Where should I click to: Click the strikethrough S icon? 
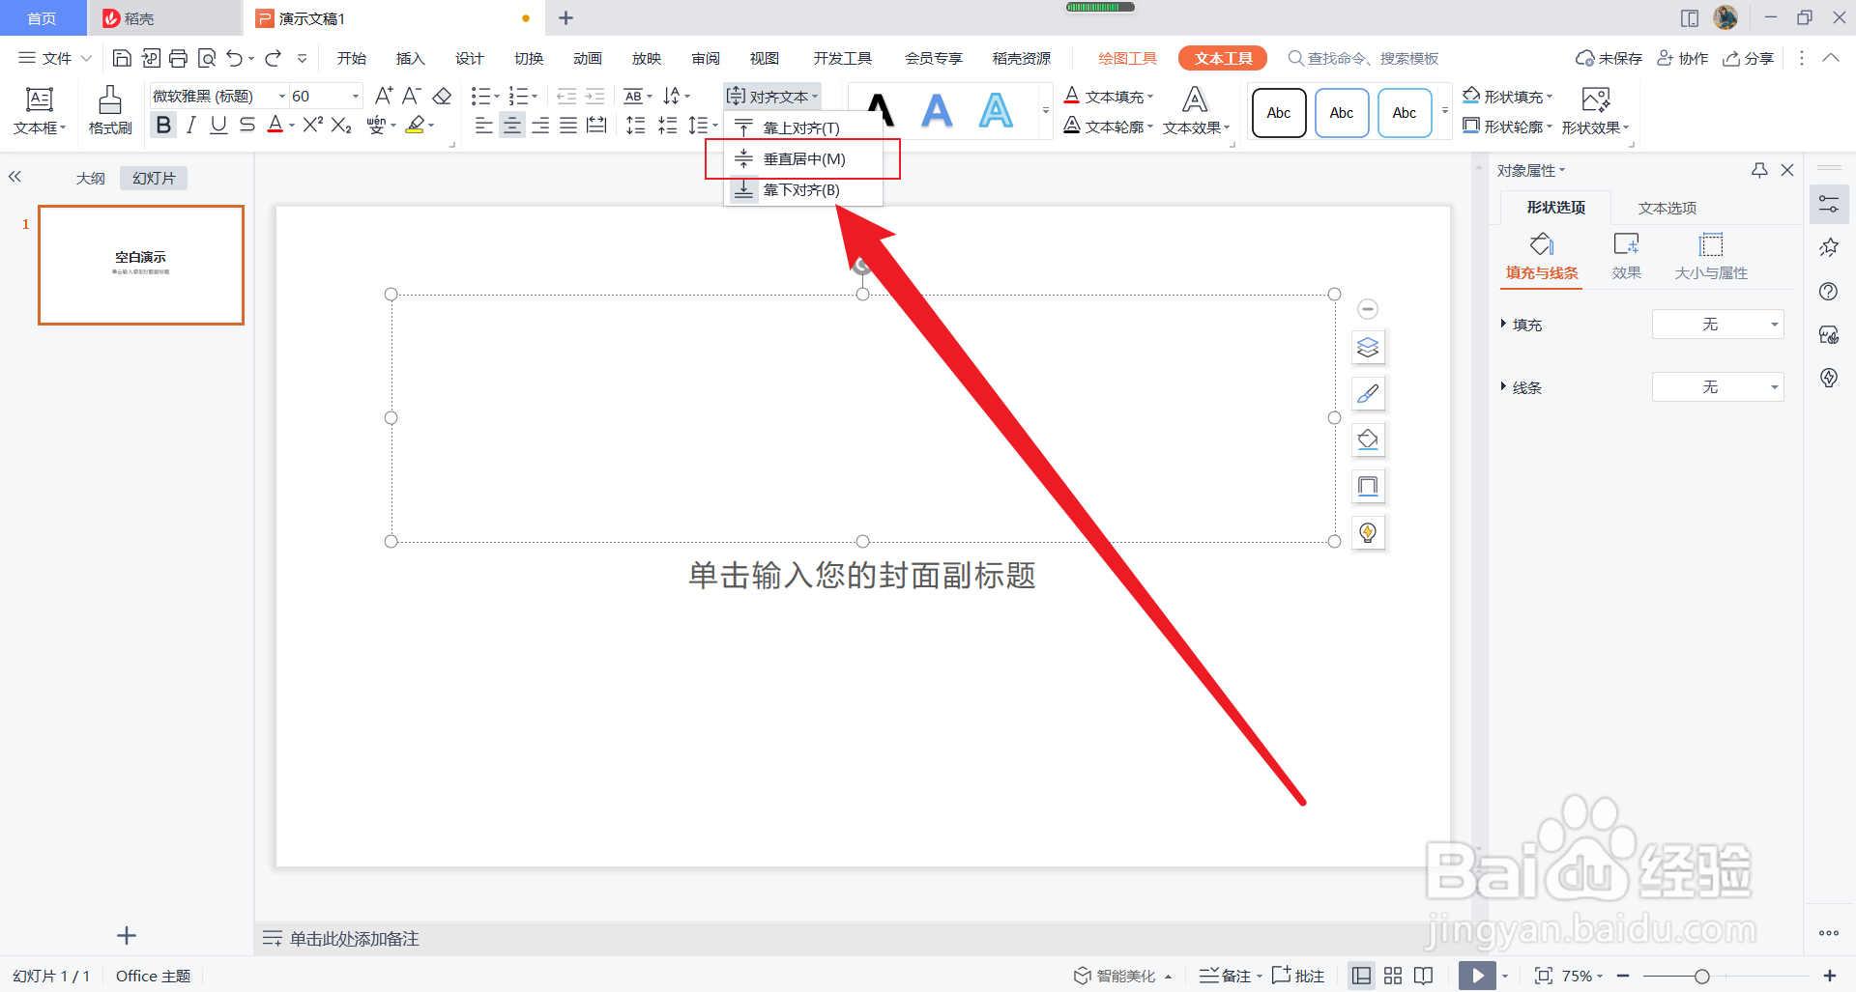tap(247, 125)
